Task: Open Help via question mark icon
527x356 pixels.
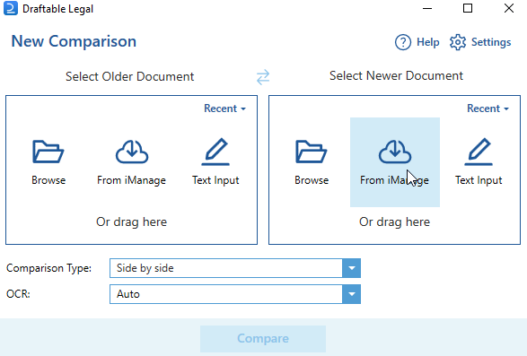Action: [x=402, y=42]
